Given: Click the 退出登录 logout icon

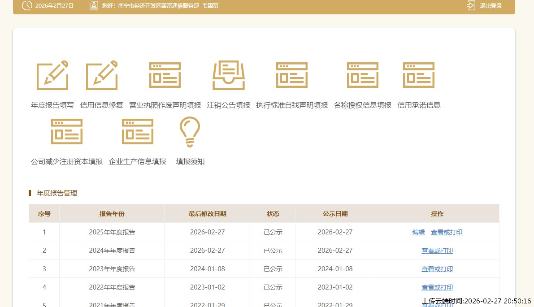Looking at the screenshot, I should click(471, 6).
